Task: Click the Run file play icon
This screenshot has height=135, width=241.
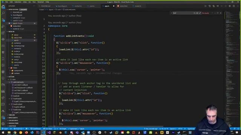Action: (206, 6)
